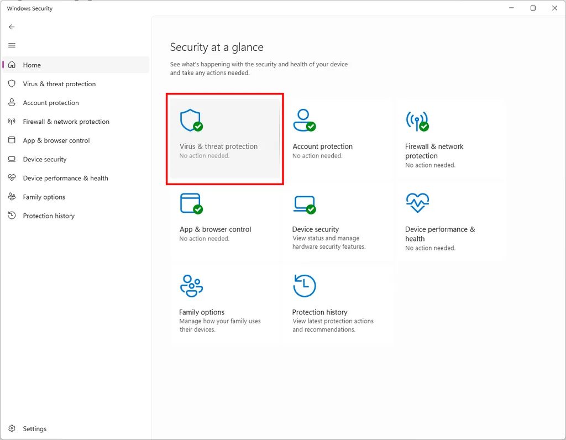
Task: Click the Account protection person icon
Action: [x=305, y=119]
